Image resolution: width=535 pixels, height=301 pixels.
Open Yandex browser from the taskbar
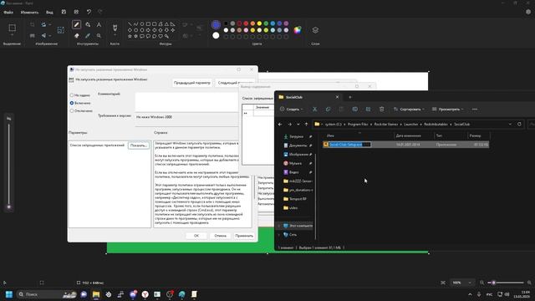(x=145, y=294)
